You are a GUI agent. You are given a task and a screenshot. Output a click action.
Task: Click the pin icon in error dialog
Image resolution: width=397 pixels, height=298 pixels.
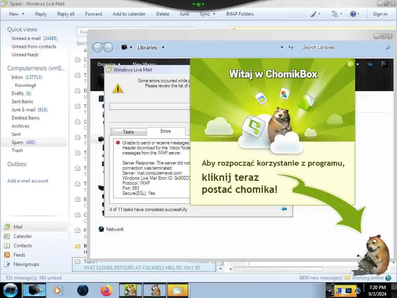[284, 209]
